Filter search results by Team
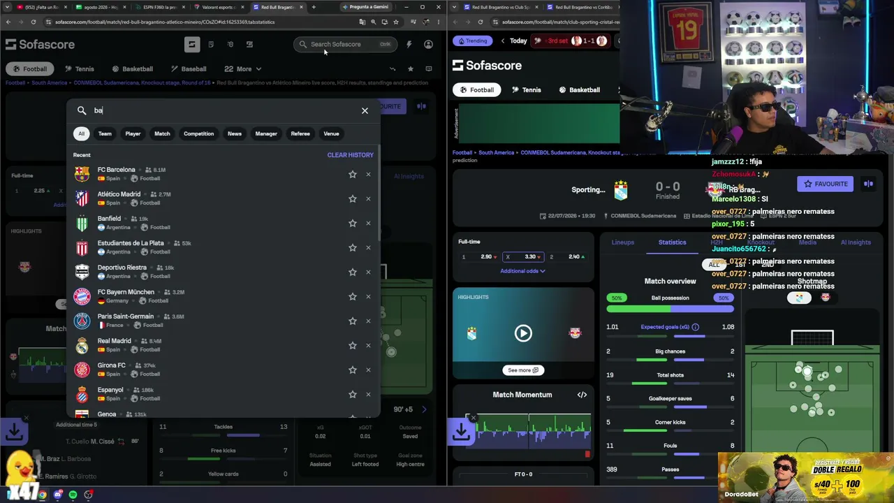The image size is (894, 503). [x=105, y=133]
